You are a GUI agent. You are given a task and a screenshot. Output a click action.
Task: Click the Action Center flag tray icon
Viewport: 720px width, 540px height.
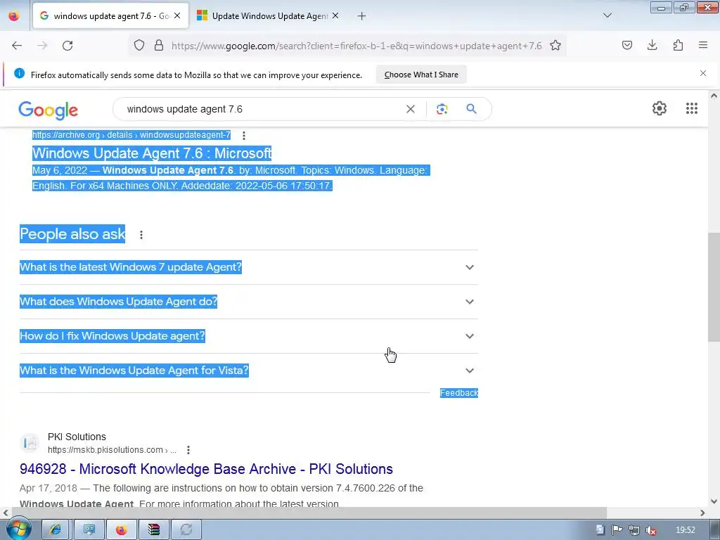pos(617,530)
